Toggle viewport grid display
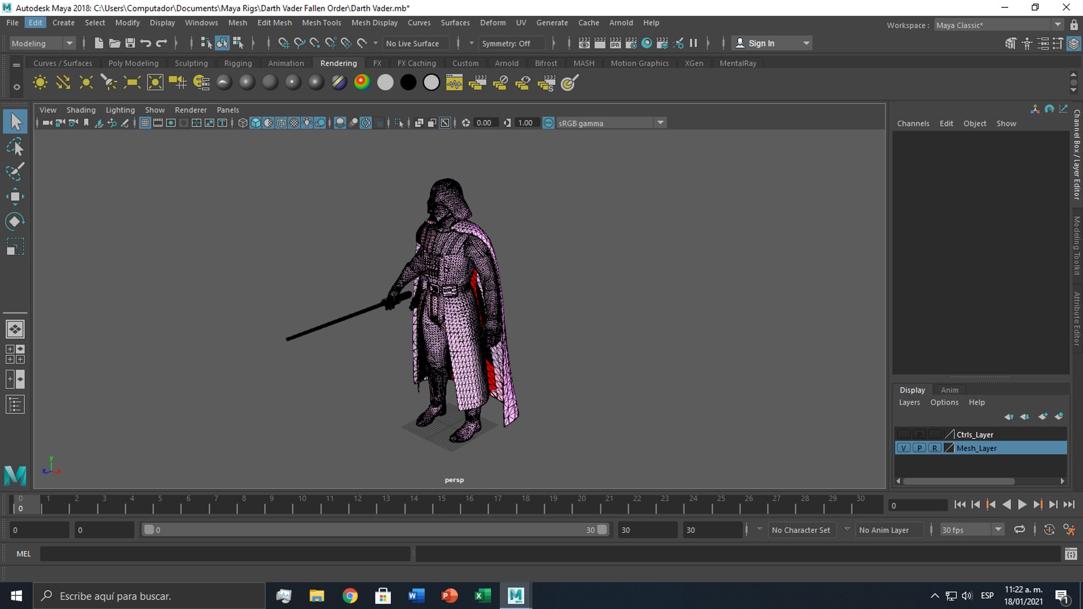The height and width of the screenshot is (609, 1083). coord(145,123)
